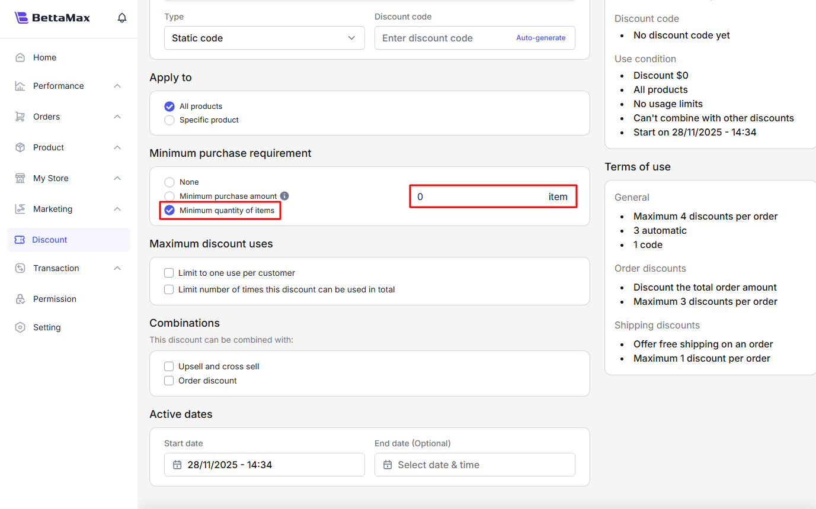Enable Limit to one use per customer
This screenshot has width=816, height=509.
(x=169, y=273)
